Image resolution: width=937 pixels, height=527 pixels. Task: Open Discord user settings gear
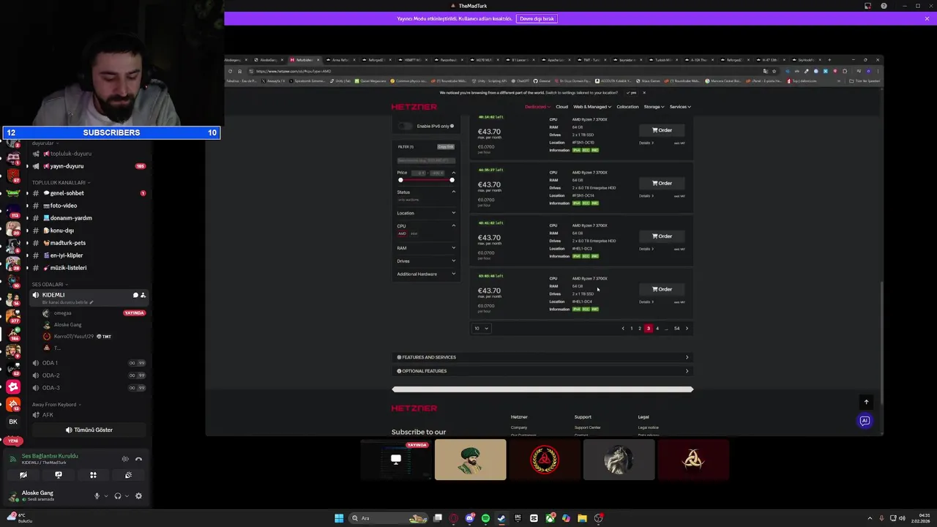click(x=138, y=496)
